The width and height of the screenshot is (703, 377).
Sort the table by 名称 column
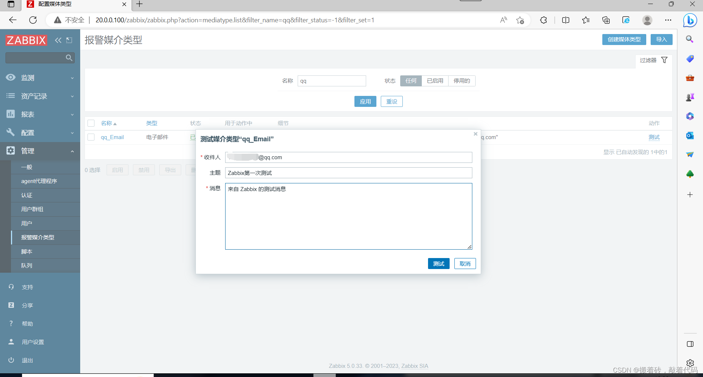point(108,123)
